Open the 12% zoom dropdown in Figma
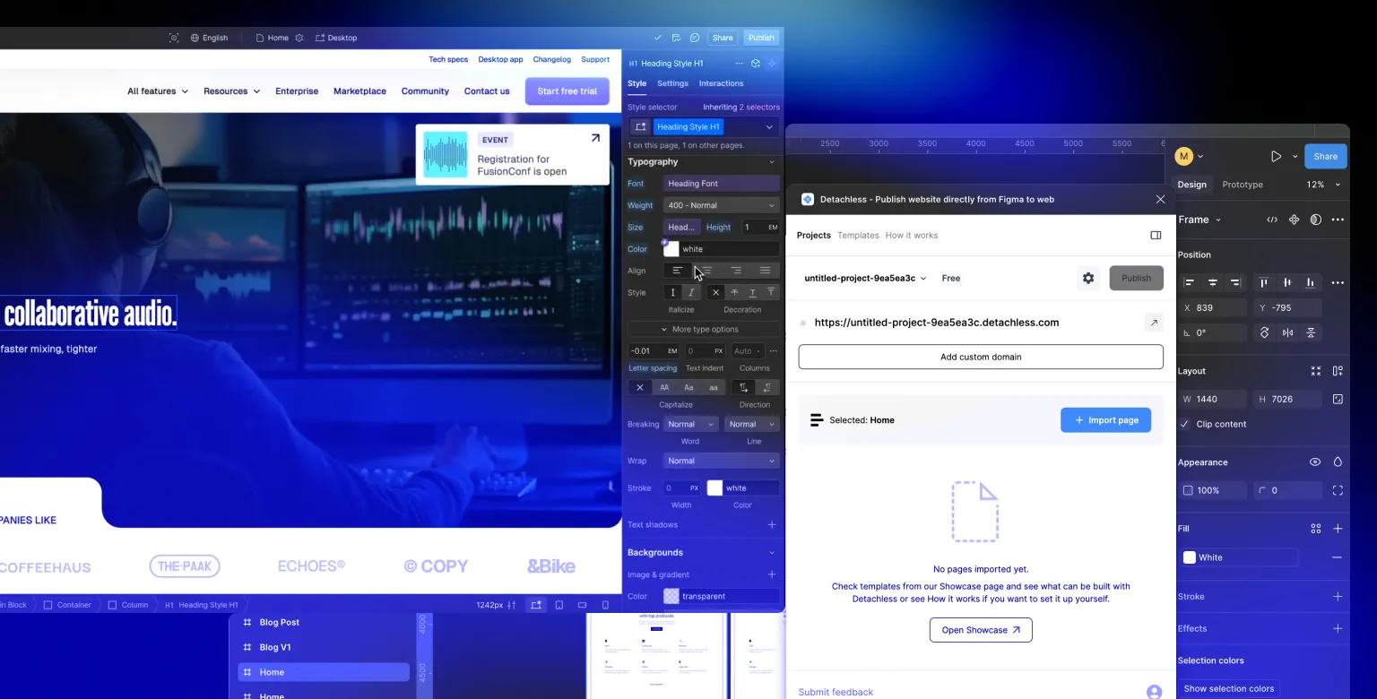 (1323, 185)
